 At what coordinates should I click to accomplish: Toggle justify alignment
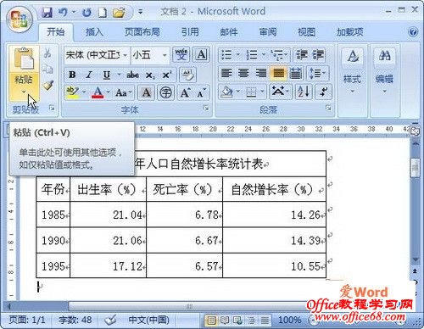(x=278, y=74)
